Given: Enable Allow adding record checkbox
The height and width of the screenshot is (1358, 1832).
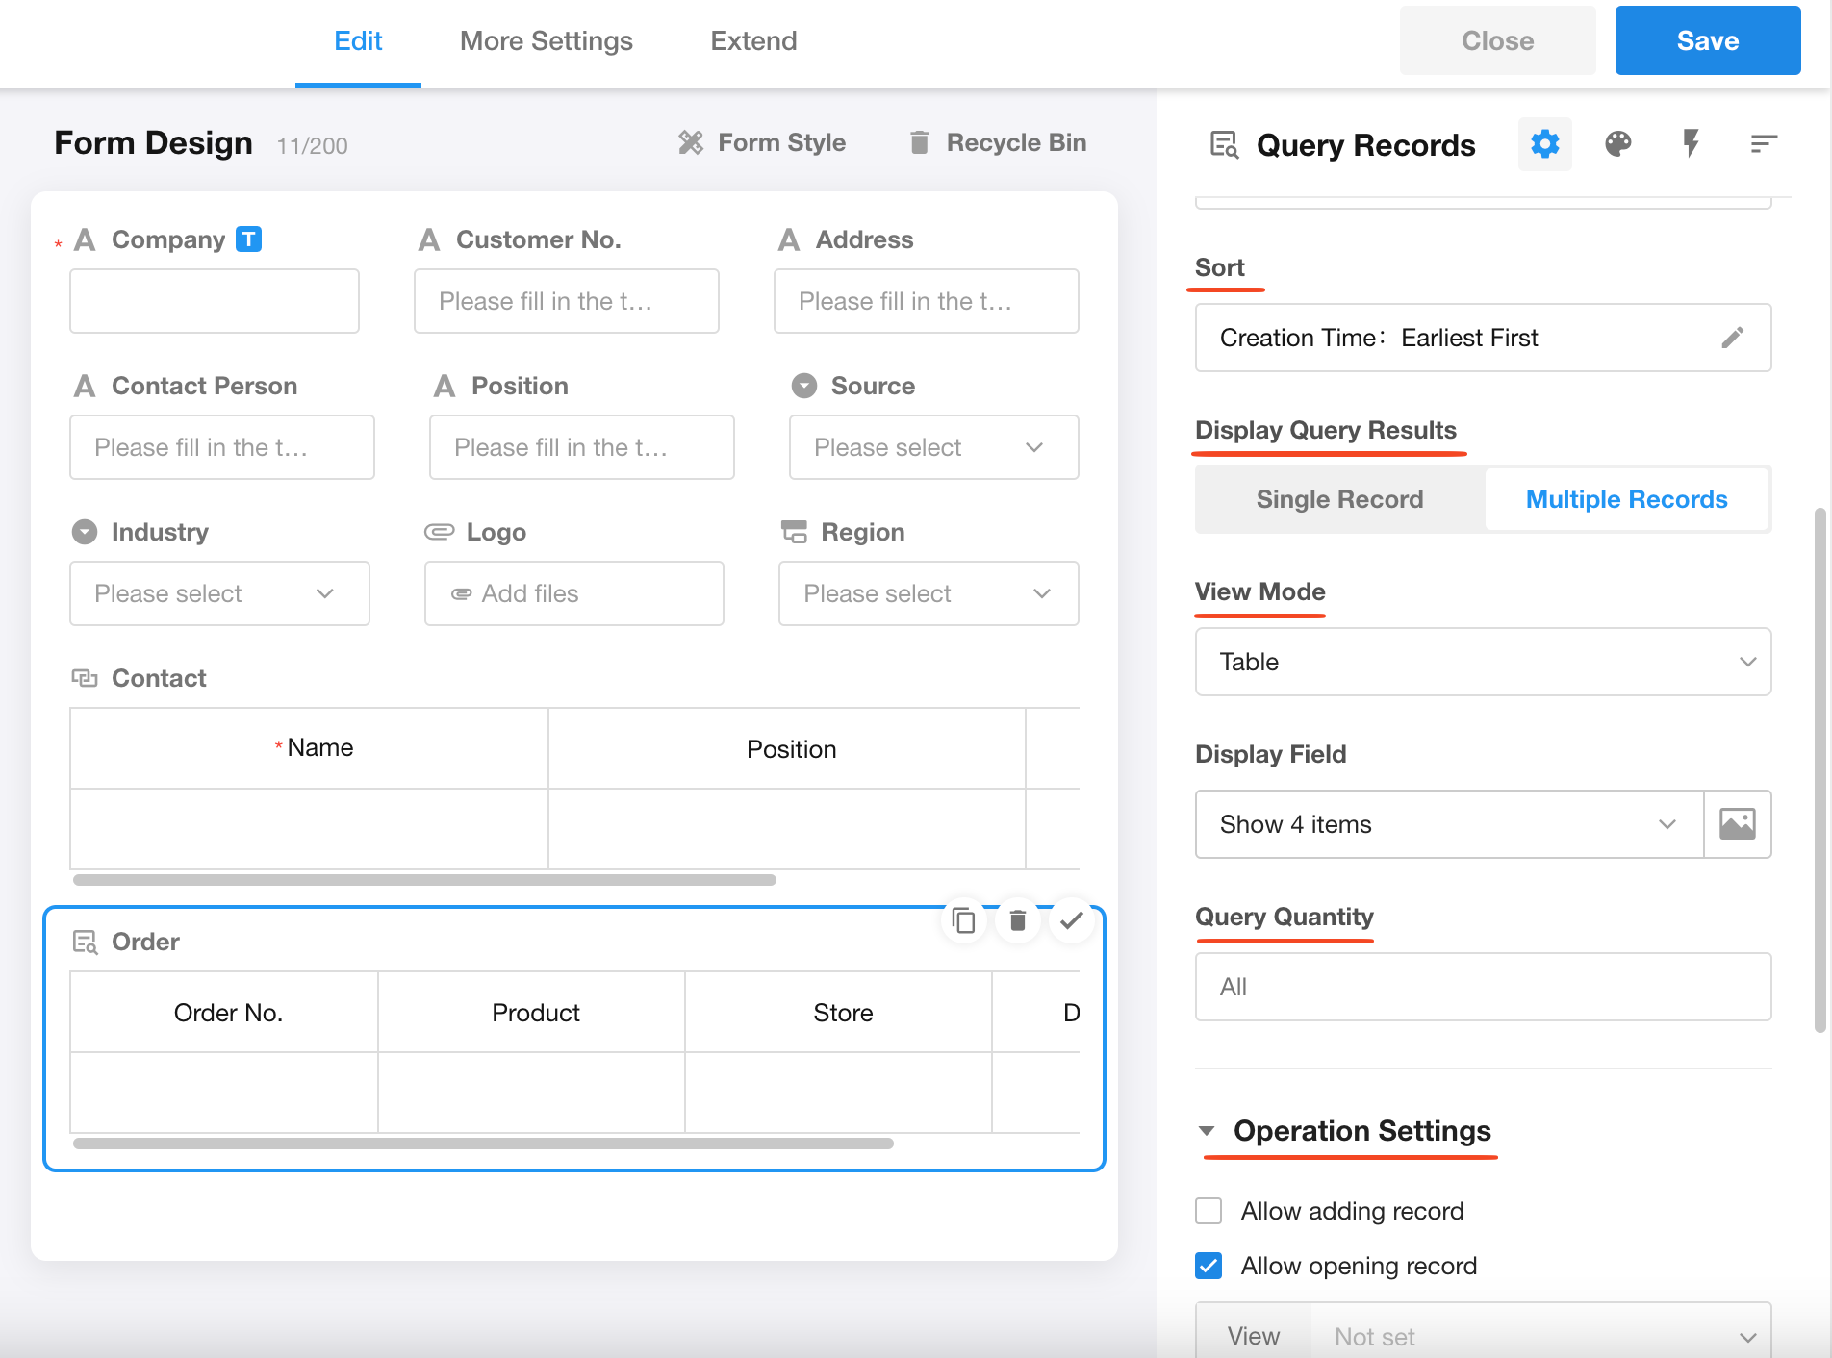Looking at the screenshot, I should (1209, 1211).
